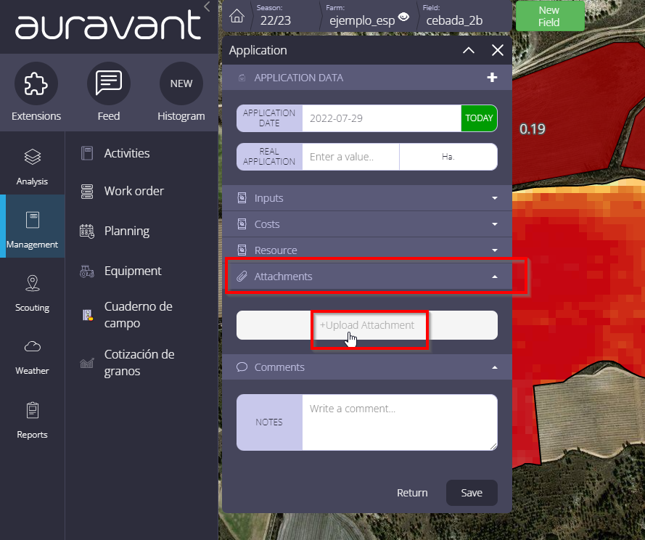The image size is (645, 540).
Task: Open the Field cebada_2b selector
Action: click(454, 16)
